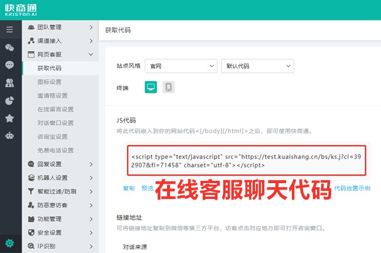Click the star favorites icon in the left rail
381x253 pixels.
click(x=9, y=118)
